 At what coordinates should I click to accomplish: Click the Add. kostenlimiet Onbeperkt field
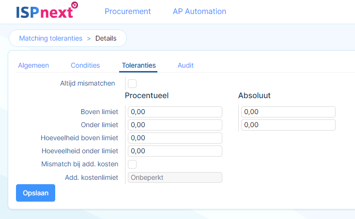tap(175, 177)
